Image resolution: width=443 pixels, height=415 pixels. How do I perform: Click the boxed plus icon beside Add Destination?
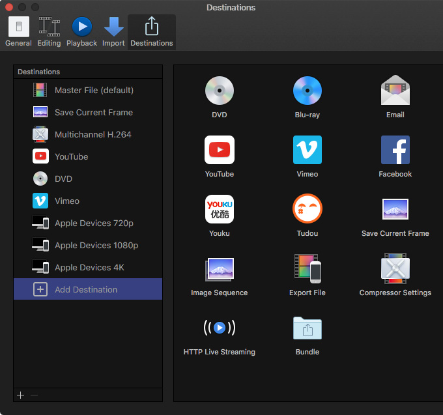[40, 289]
